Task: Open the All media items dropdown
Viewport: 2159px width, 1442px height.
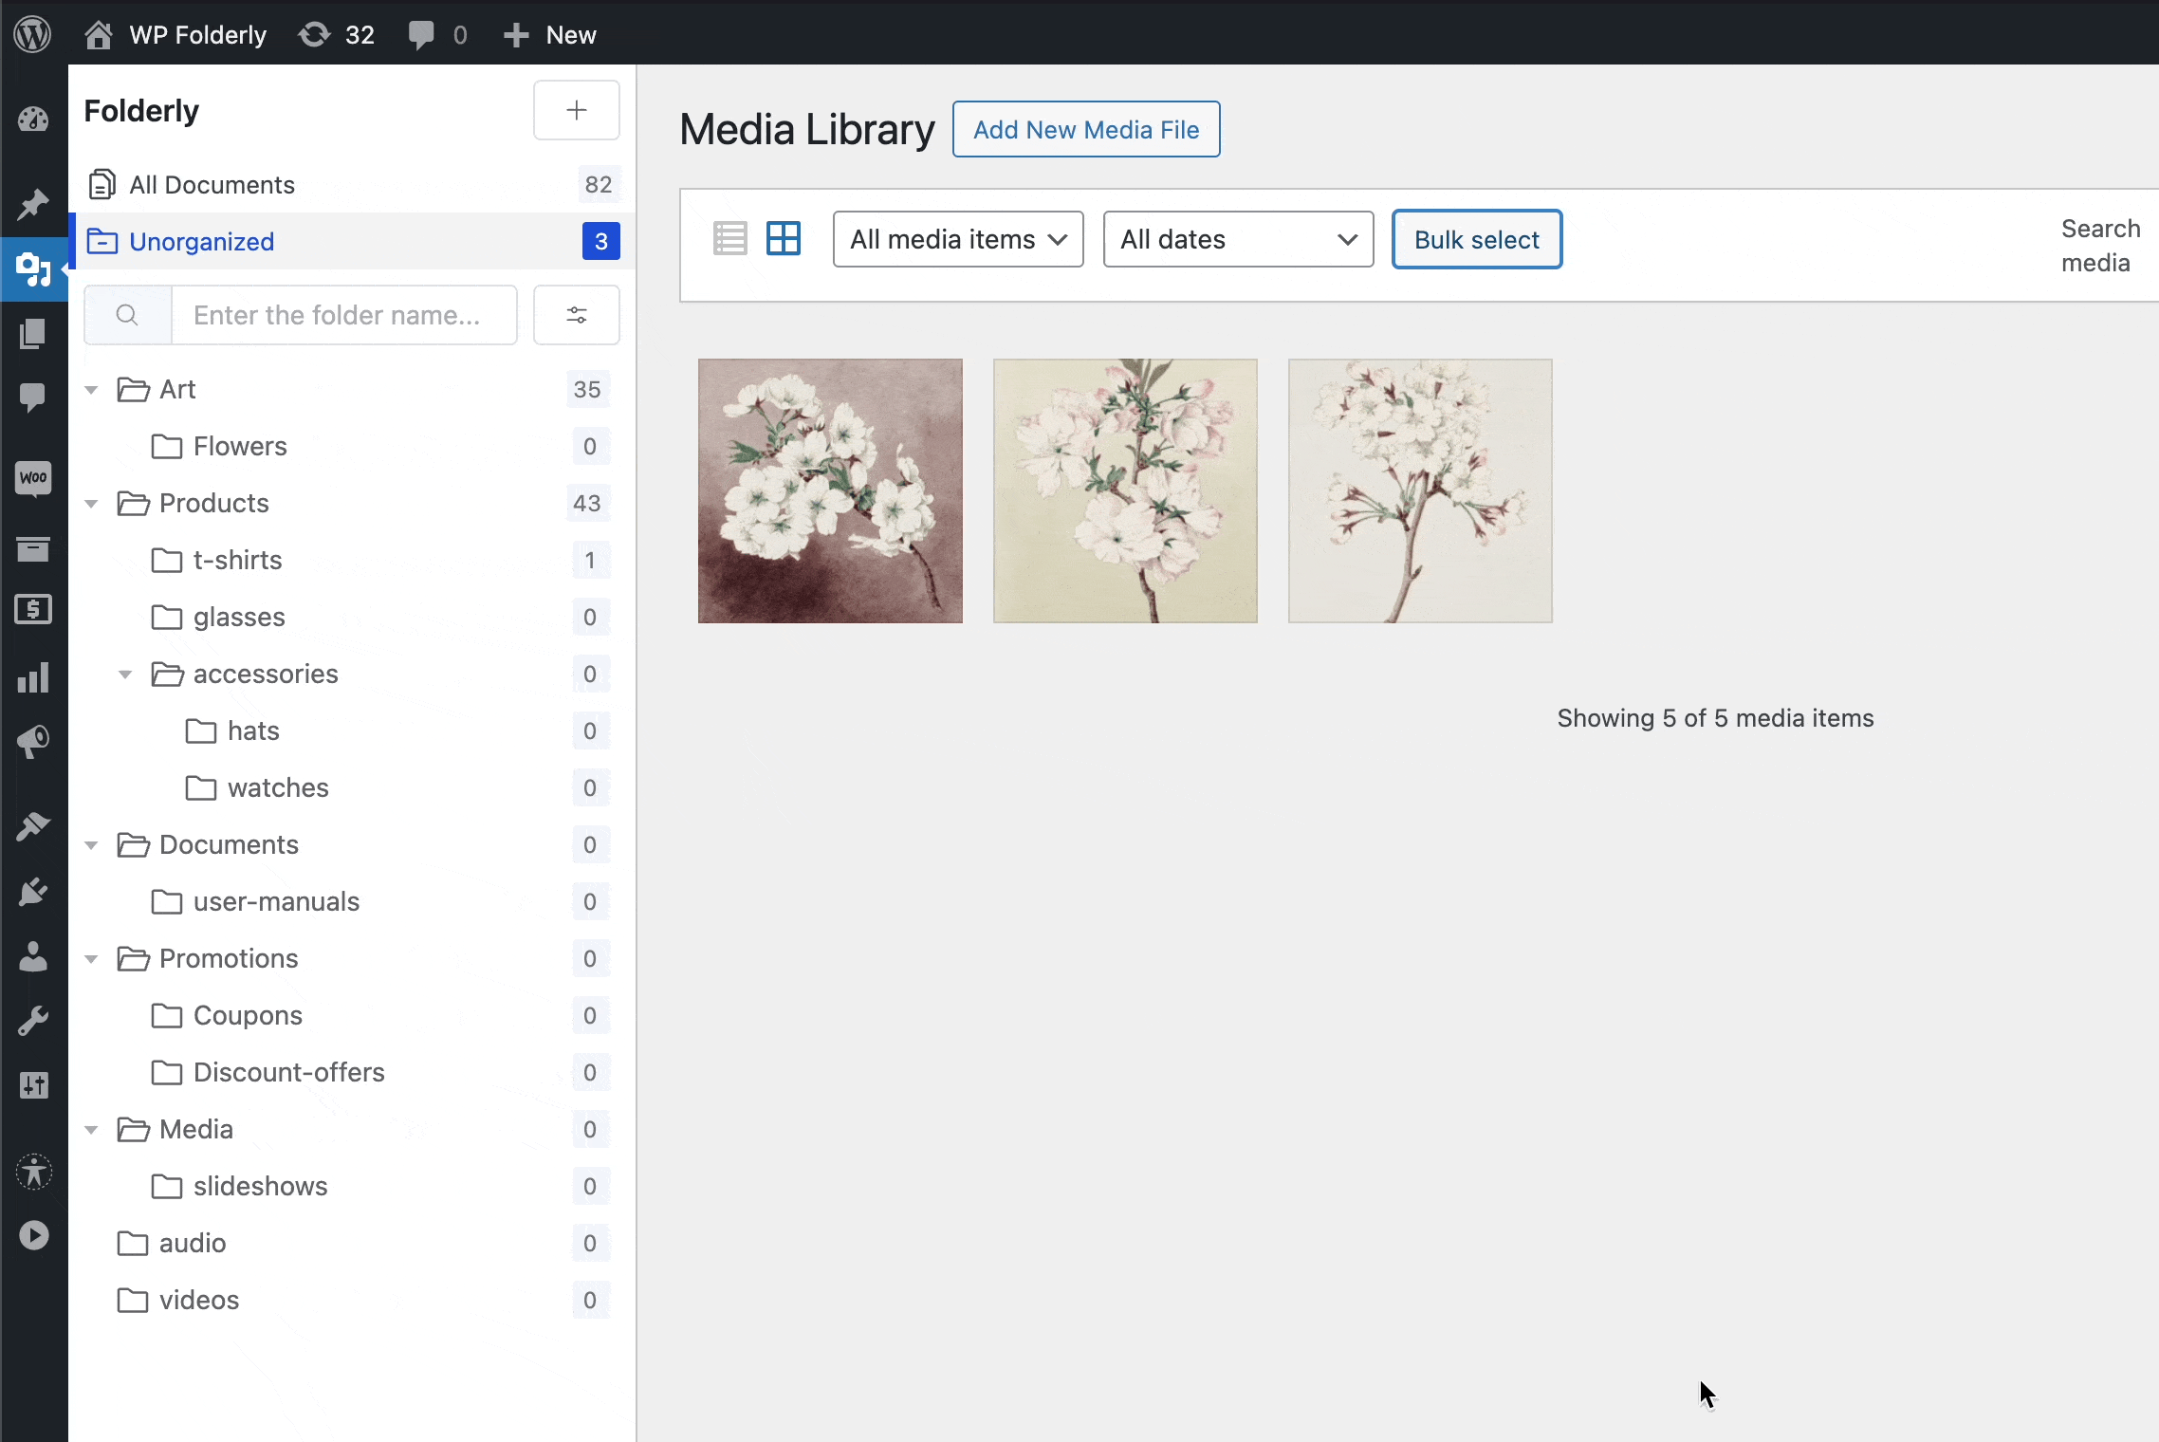Action: coord(958,239)
